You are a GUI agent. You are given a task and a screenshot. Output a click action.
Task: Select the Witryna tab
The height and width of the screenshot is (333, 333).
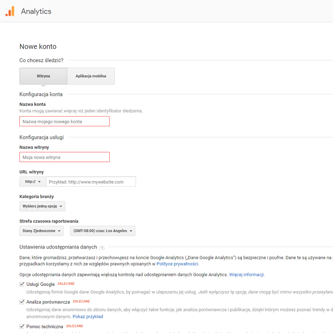43,76
